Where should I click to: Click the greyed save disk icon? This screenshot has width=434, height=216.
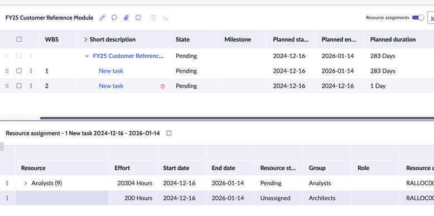153,18
